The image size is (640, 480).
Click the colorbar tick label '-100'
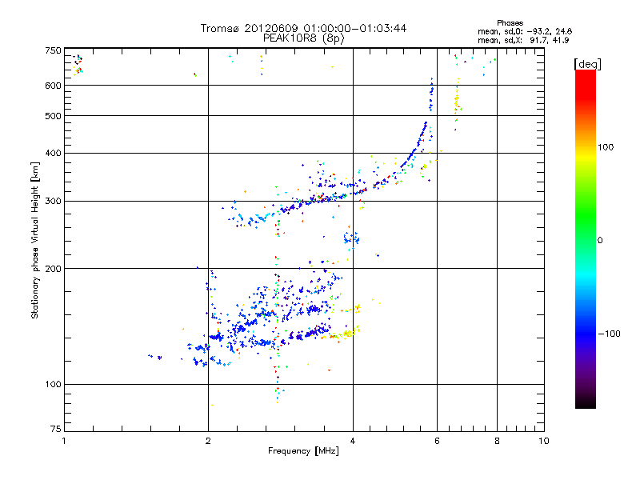[x=609, y=334]
